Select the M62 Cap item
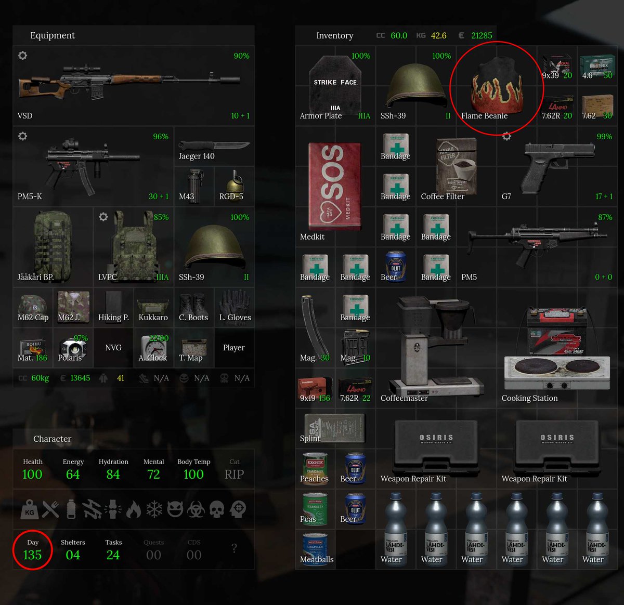624x605 pixels. click(x=33, y=307)
